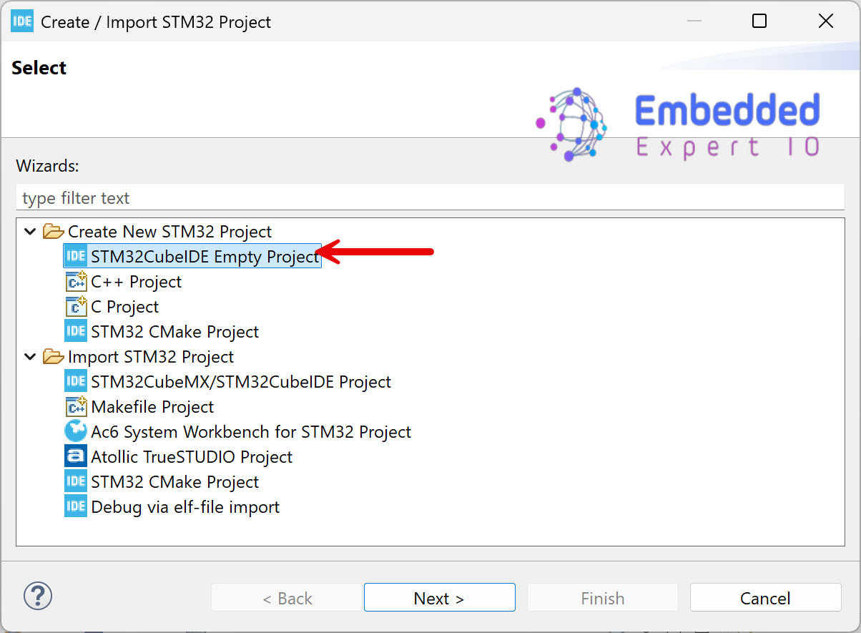861x633 pixels.
Task: Cancel the project creation wizard
Action: click(765, 597)
